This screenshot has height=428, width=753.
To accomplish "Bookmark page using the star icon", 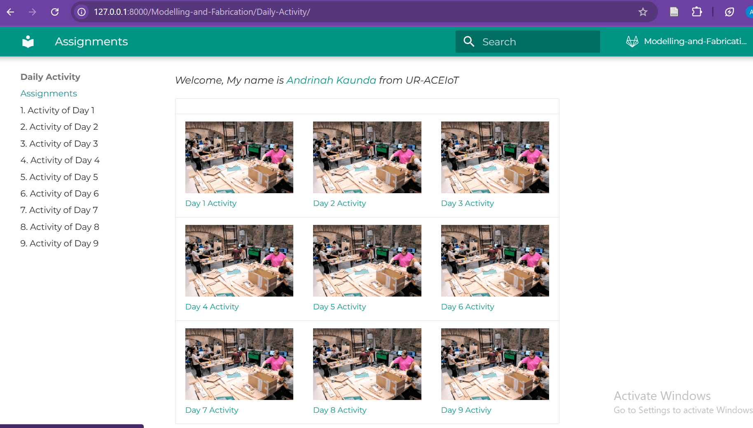I will point(643,12).
